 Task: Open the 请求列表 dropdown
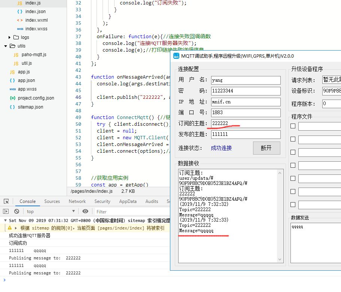(331, 80)
